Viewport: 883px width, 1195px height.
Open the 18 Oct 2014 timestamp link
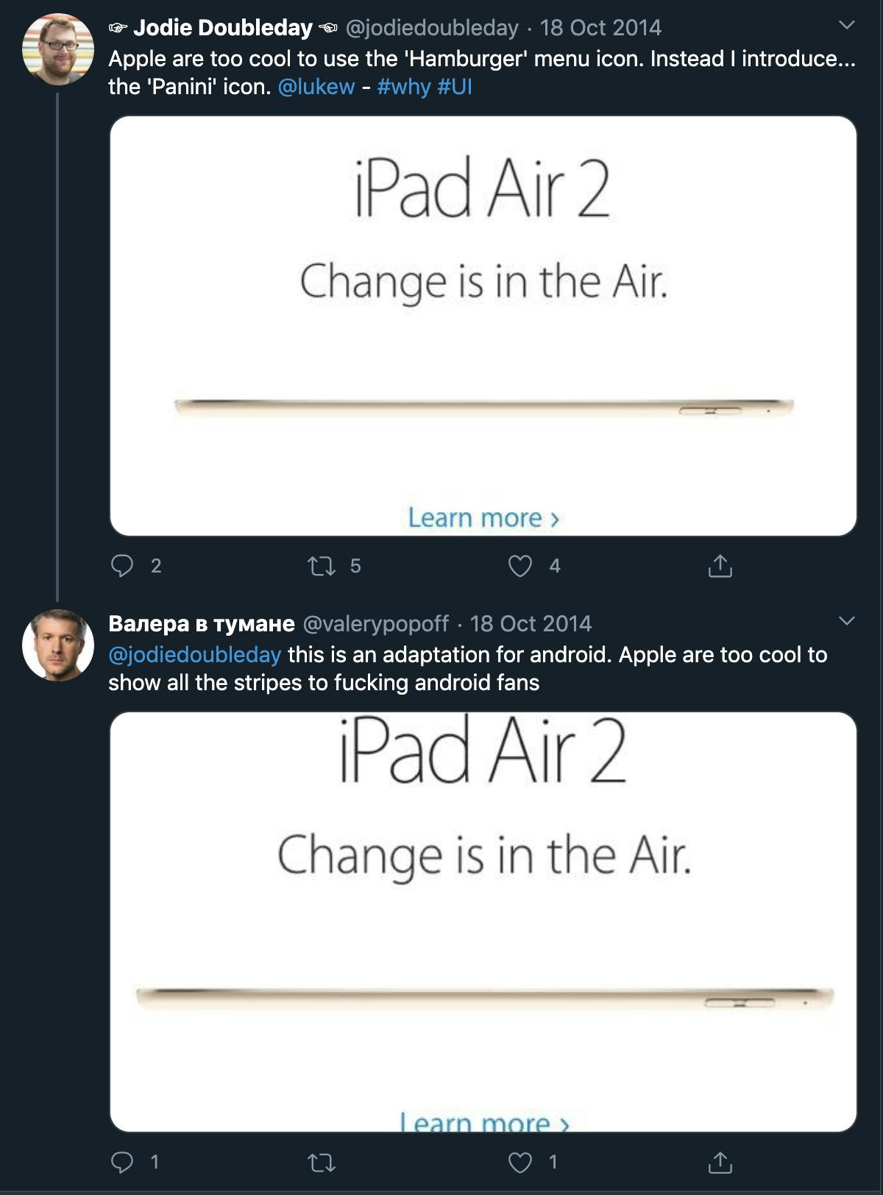602,29
